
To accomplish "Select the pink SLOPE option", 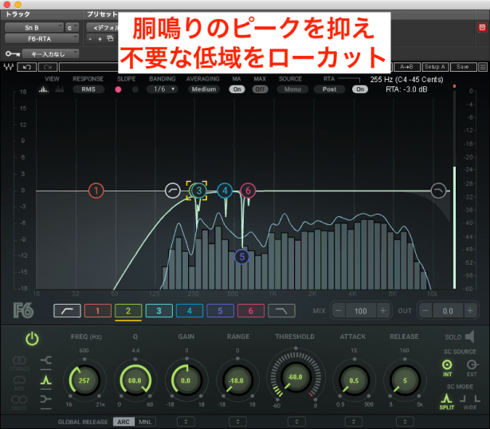I will click(x=118, y=90).
